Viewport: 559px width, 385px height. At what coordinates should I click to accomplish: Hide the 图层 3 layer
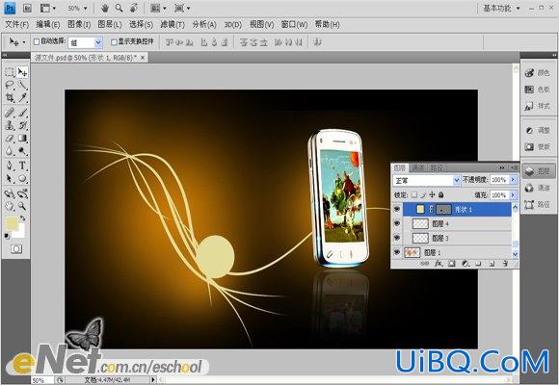[397, 238]
